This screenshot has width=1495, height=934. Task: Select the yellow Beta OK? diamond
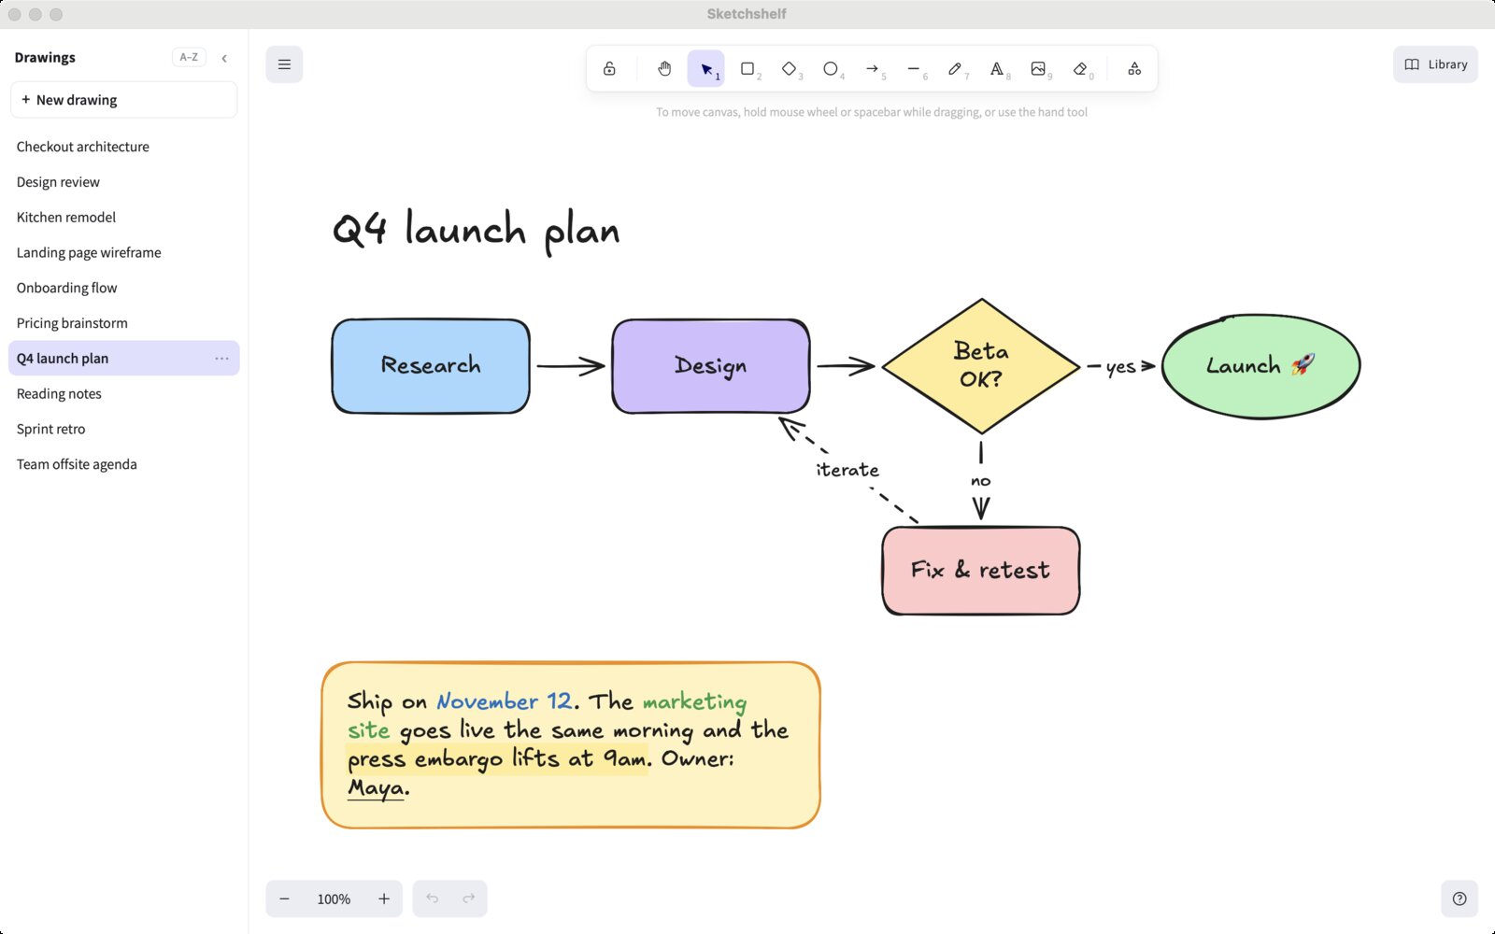point(981,366)
